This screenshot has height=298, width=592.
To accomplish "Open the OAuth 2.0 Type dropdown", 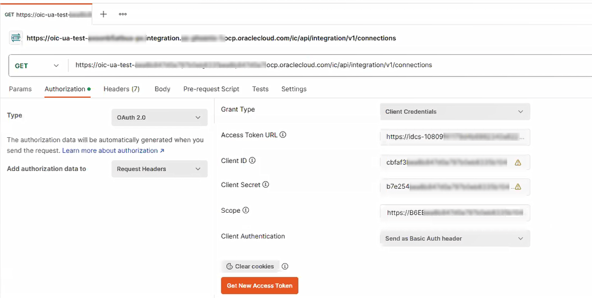I will tap(159, 117).
